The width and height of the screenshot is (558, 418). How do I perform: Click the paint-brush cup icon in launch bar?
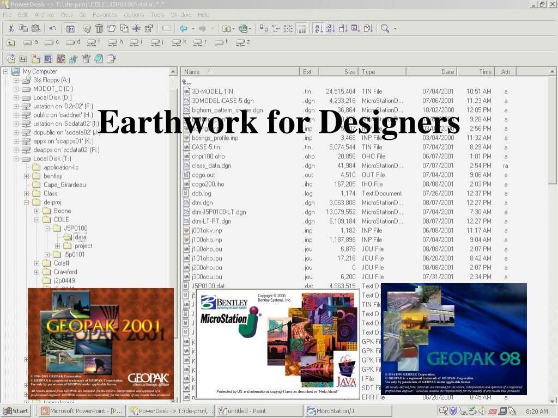click(x=86, y=59)
